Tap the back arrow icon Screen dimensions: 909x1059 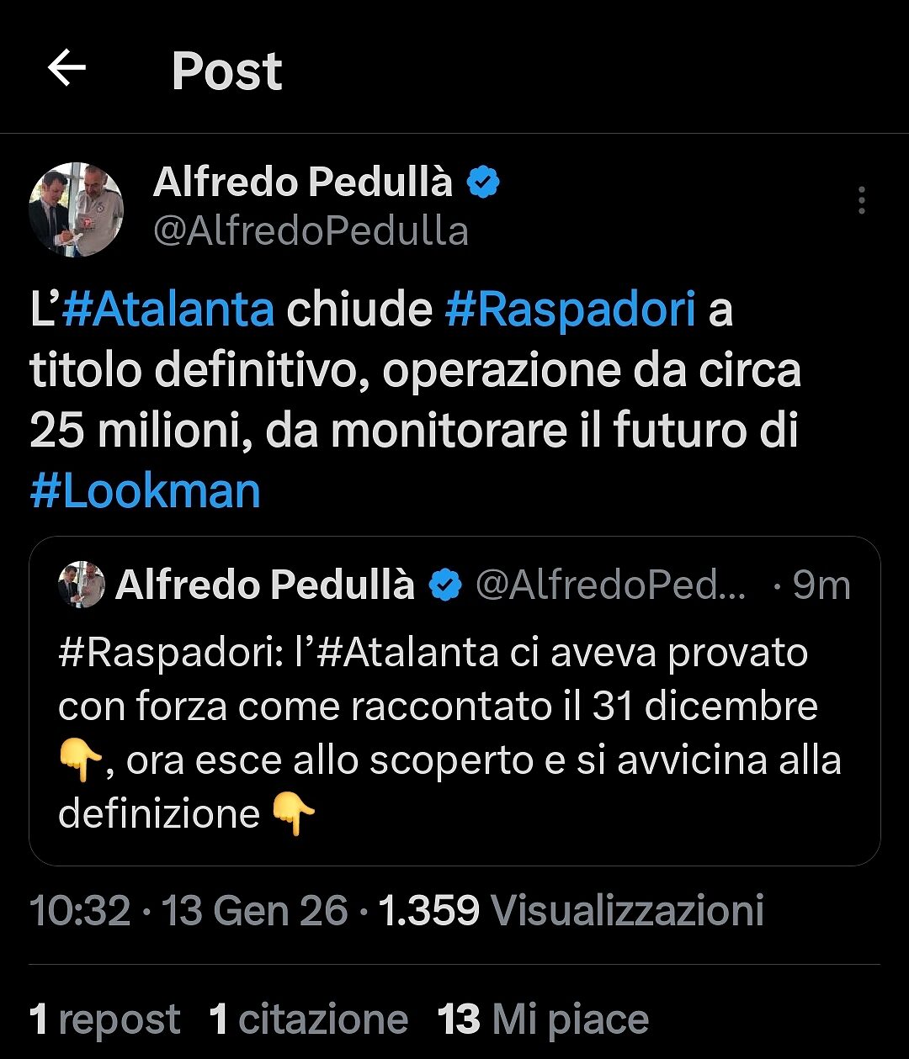(66, 69)
